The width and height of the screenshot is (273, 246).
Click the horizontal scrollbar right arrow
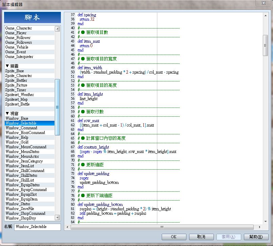[259, 227]
